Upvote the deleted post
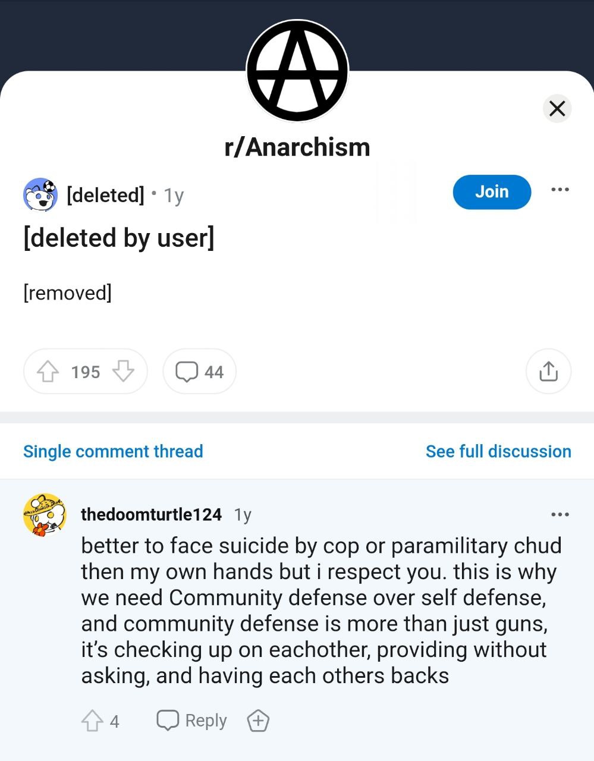 pyautogui.click(x=48, y=372)
